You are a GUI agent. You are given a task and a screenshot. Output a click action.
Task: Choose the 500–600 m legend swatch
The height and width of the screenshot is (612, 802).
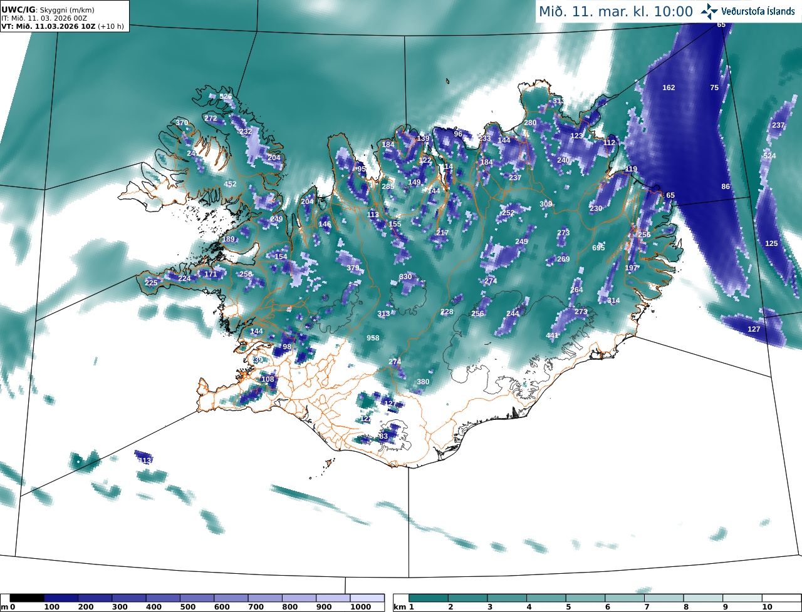tap(197, 598)
